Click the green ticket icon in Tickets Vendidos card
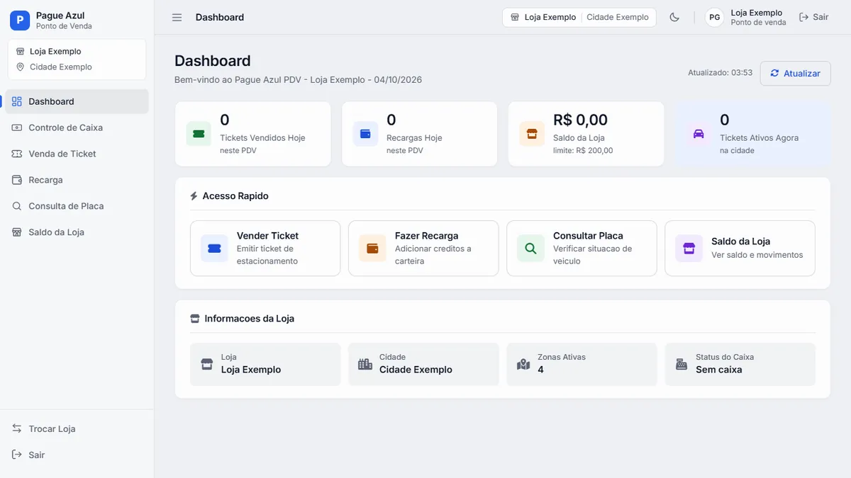The width and height of the screenshot is (851, 478). (199, 134)
